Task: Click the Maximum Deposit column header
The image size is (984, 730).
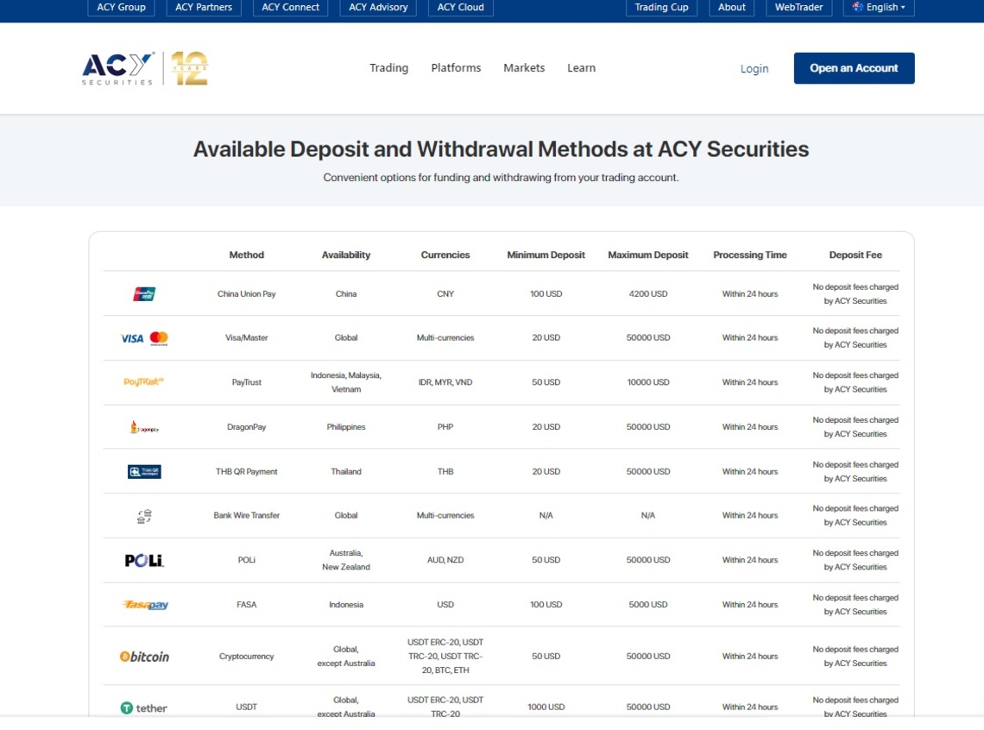Action: click(x=648, y=255)
